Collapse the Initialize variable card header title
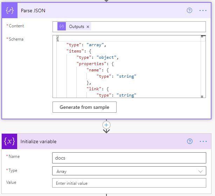215x196 pixels. coord(39,141)
